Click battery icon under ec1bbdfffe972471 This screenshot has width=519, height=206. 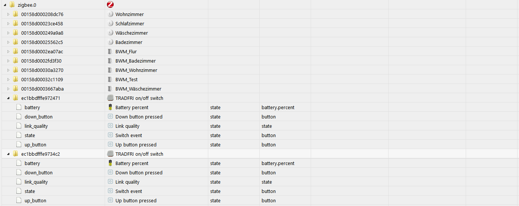coord(110,107)
